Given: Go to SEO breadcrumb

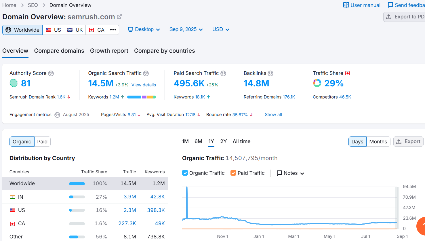Looking at the screenshot, I should (33, 5).
